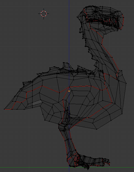Select the frontmost breast vertex

tap(126, 83)
